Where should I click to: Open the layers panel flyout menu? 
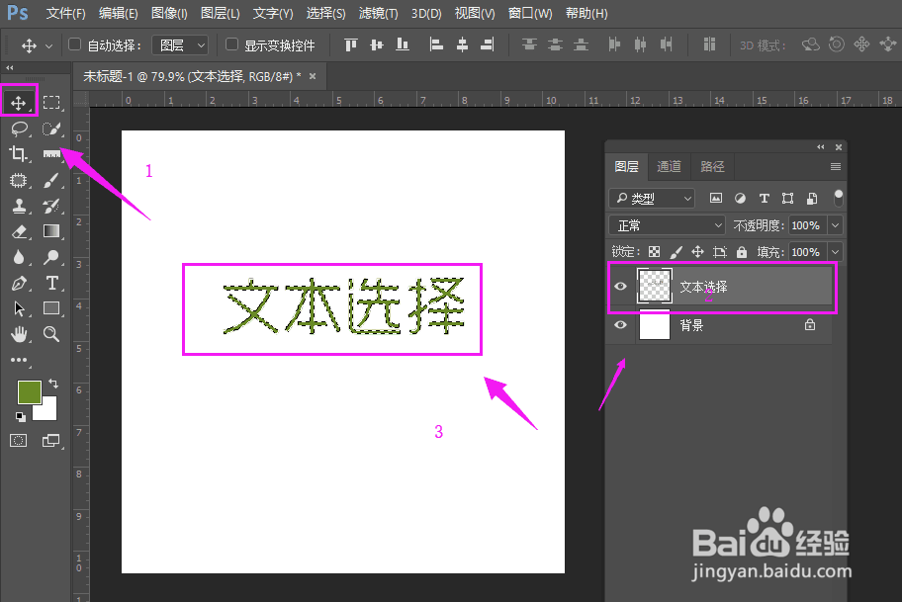click(x=836, y=167)
